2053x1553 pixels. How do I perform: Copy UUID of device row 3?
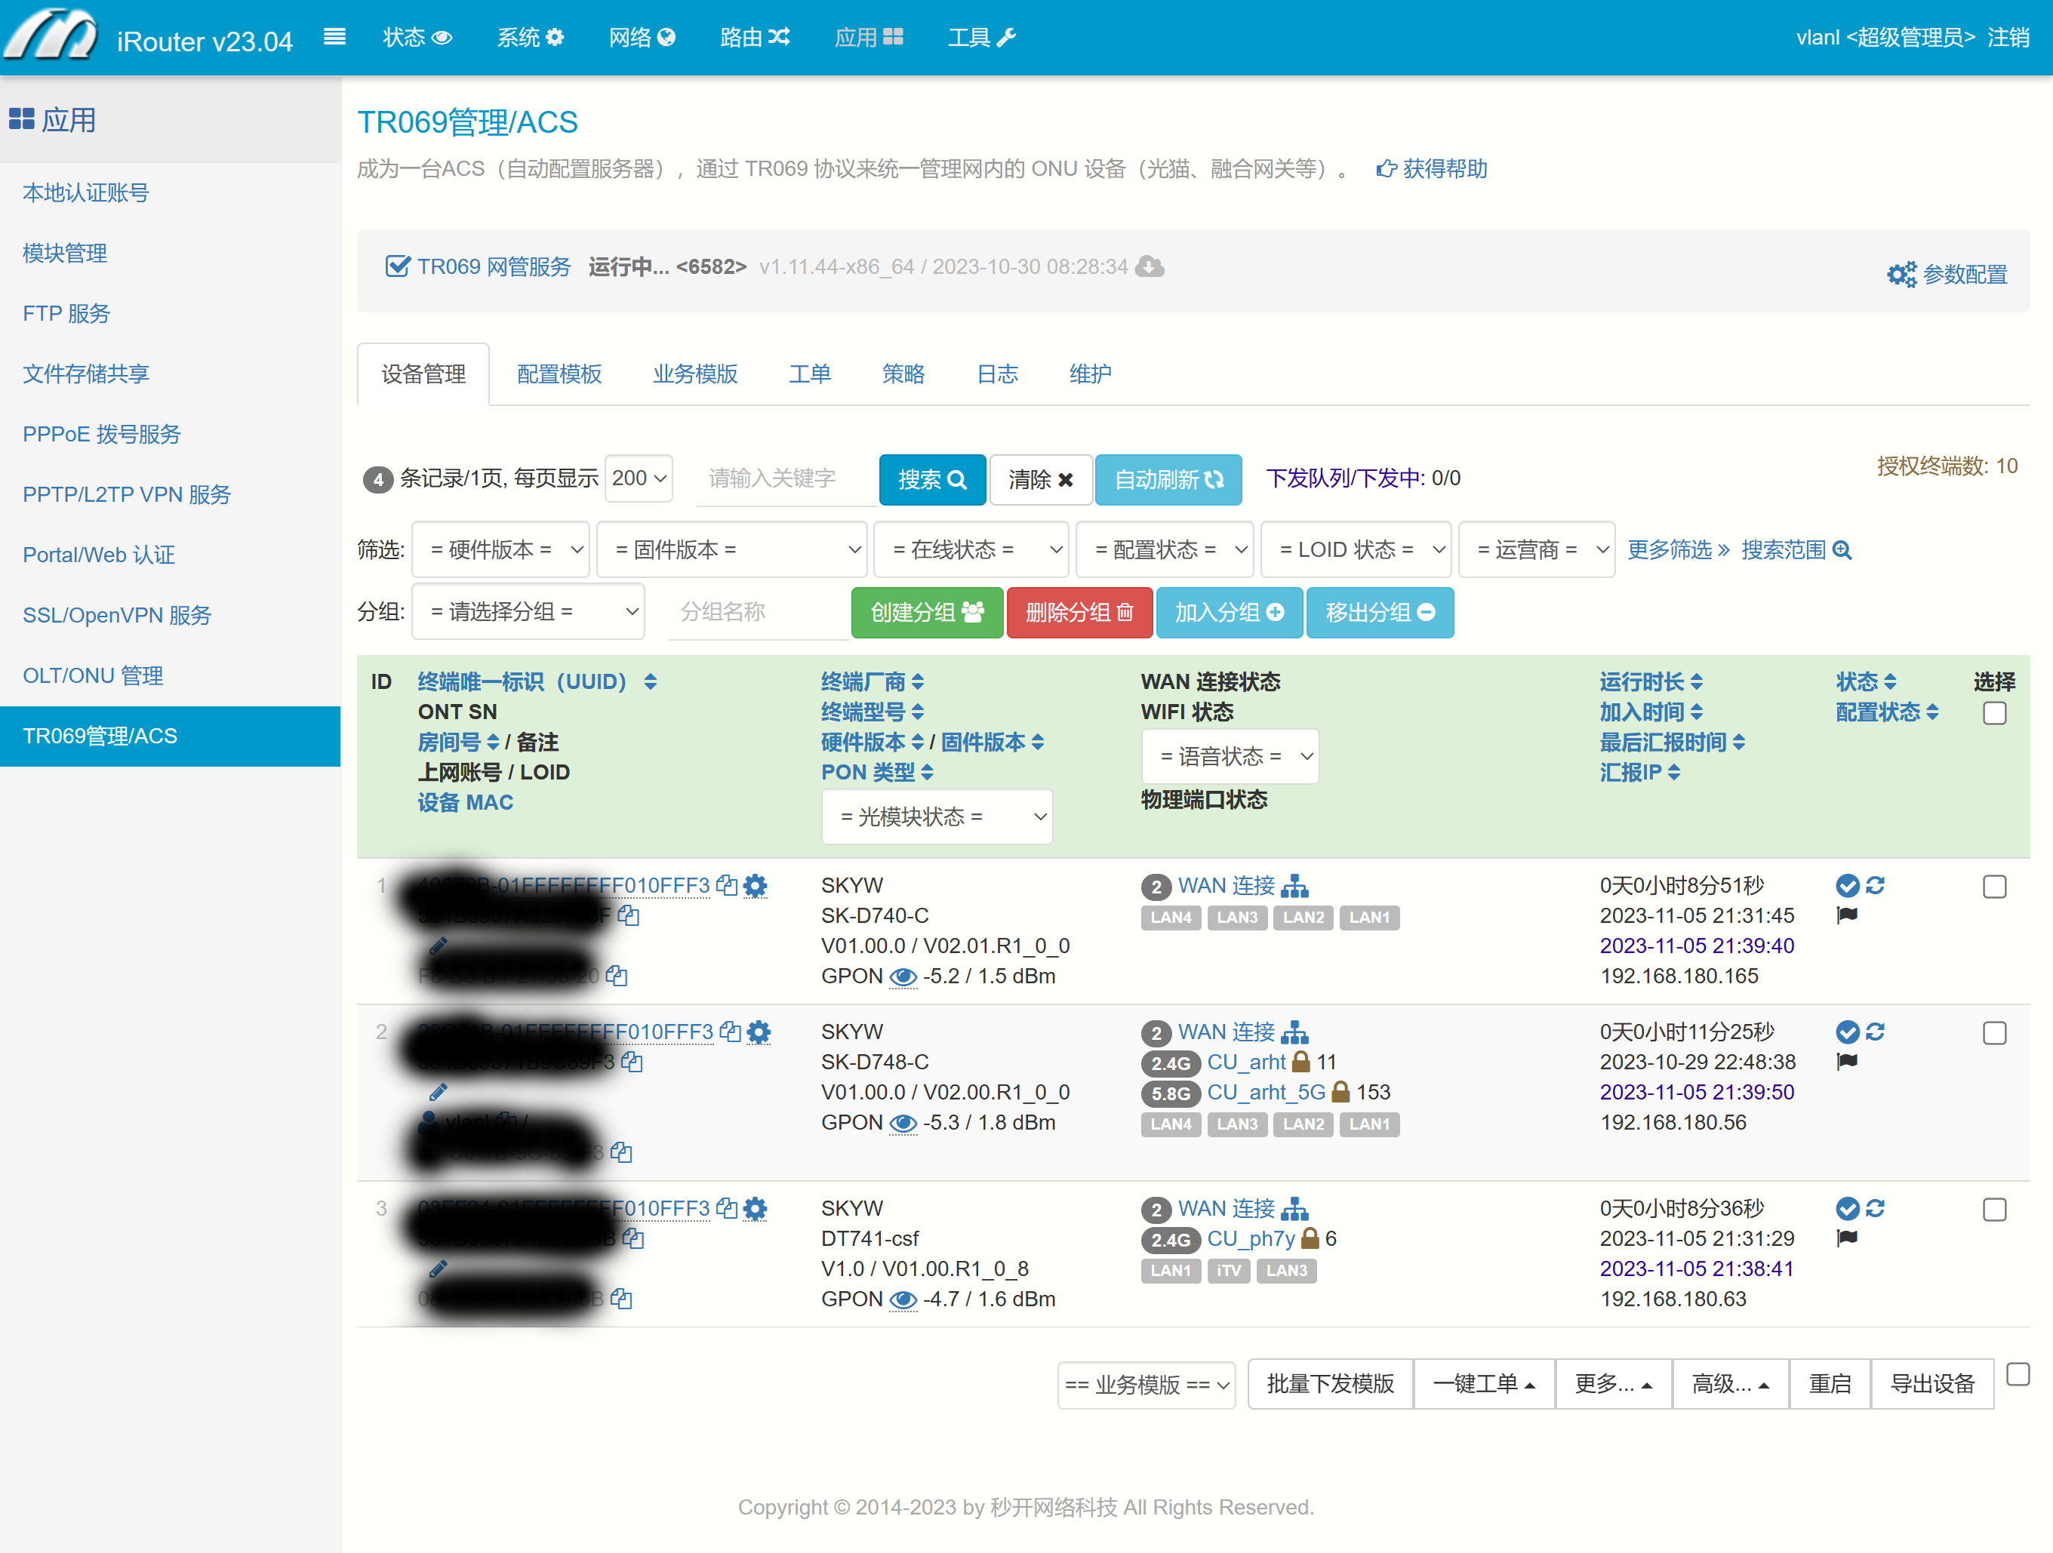click(727, 1208)
